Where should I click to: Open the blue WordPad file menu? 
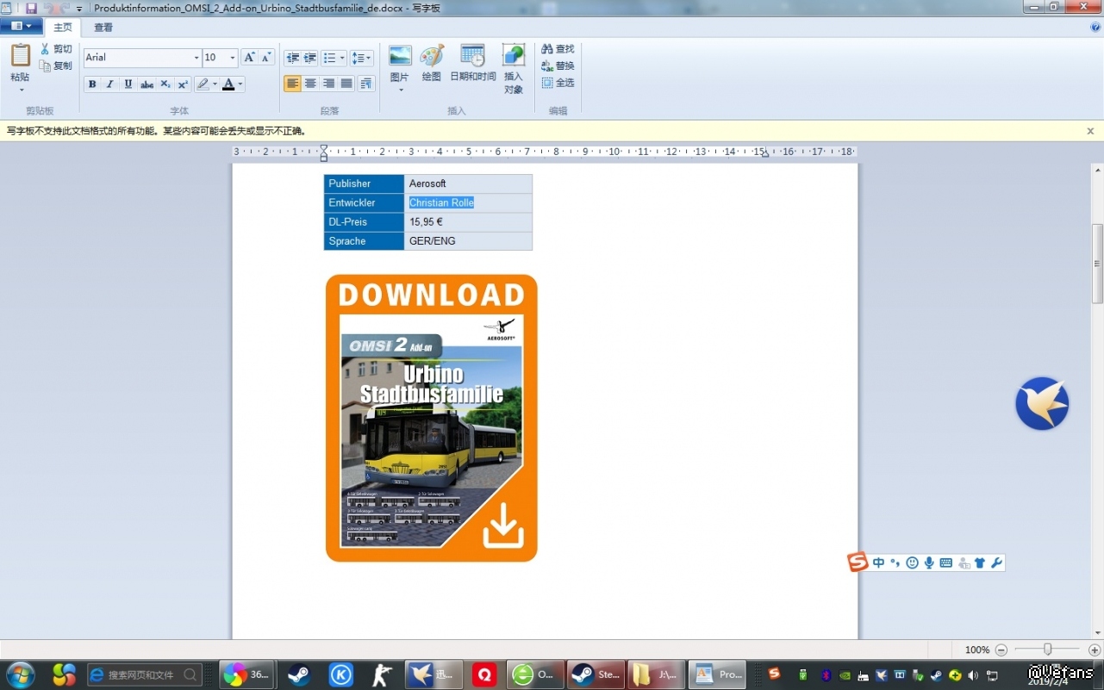(x=22, y=27)
